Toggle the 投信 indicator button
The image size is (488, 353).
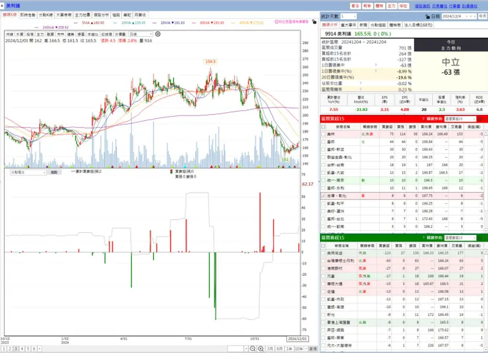[30, 34]
